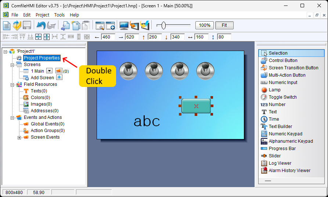Open the dropdown arrow next to 1 Main

pyautogui.click(x=49, y=71)
